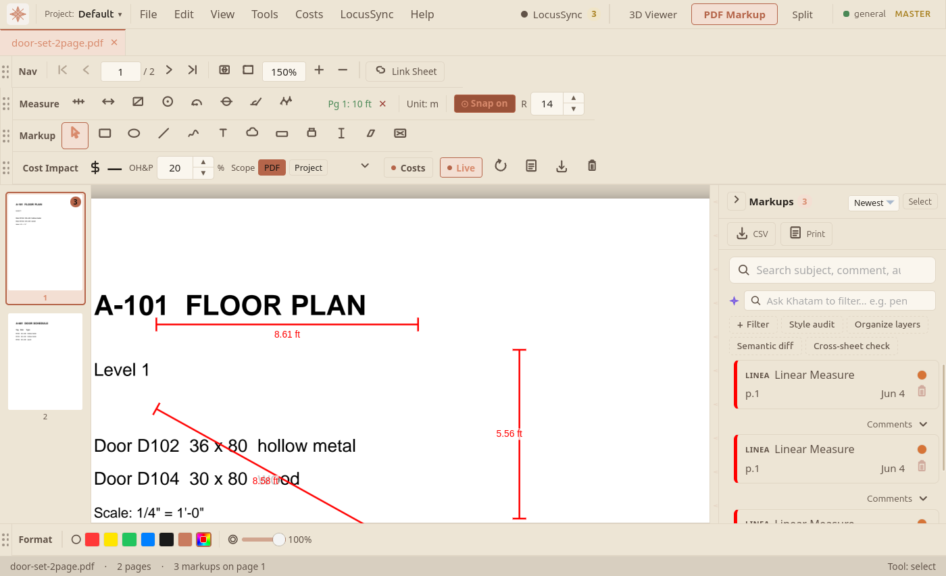
Task: Select the arc measure tool
Action: 197,102
